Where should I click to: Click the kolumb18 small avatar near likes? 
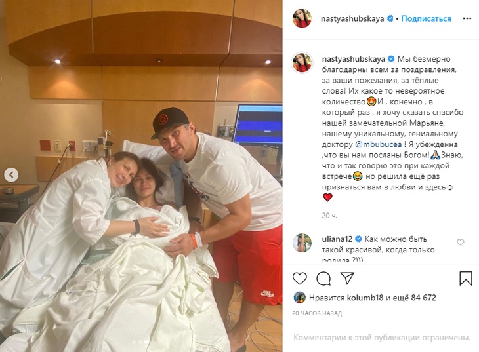click(x=300, y=298)
